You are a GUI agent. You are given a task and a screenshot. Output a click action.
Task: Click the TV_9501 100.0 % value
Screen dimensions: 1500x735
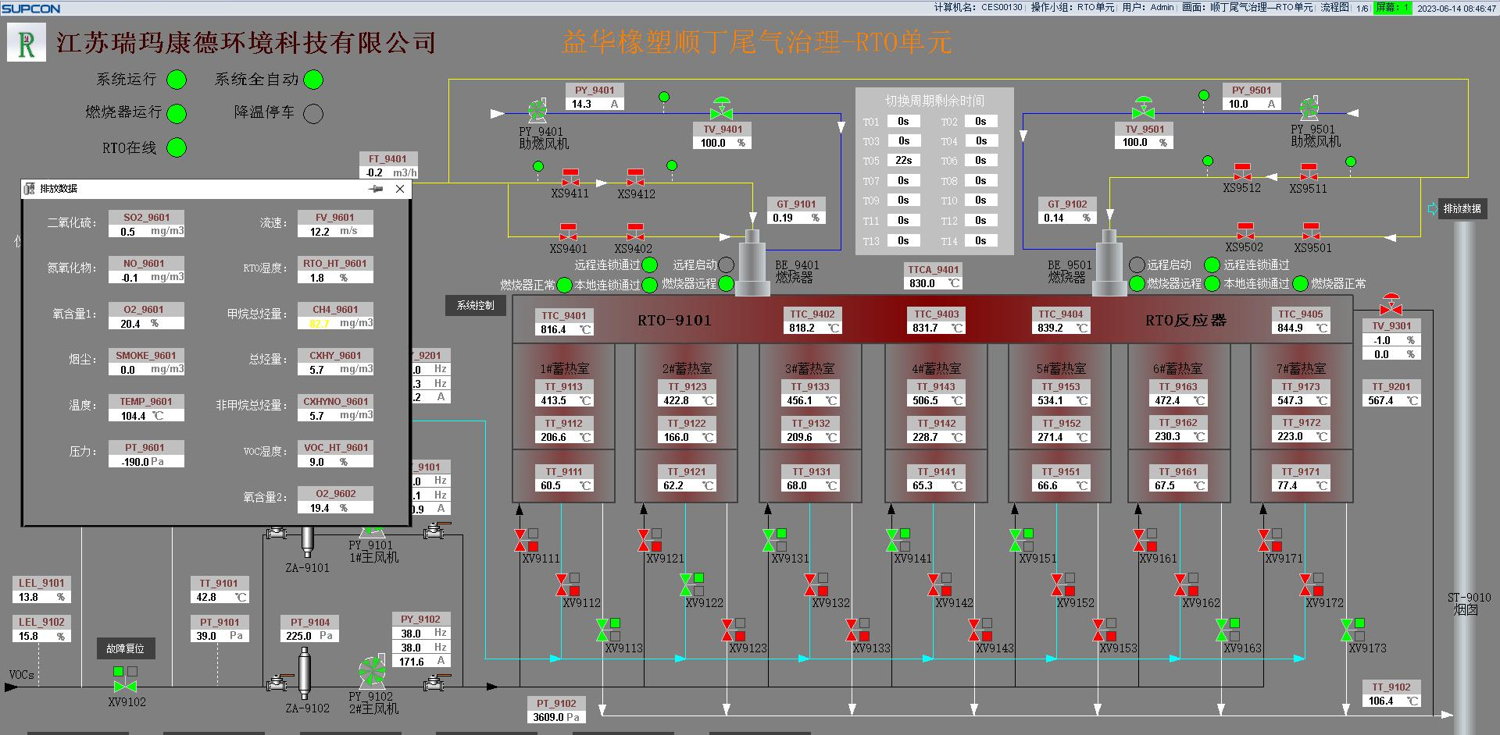click(x=1144, y=143)
